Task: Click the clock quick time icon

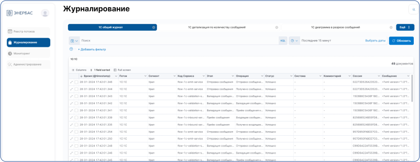Action: click(294, 41)
